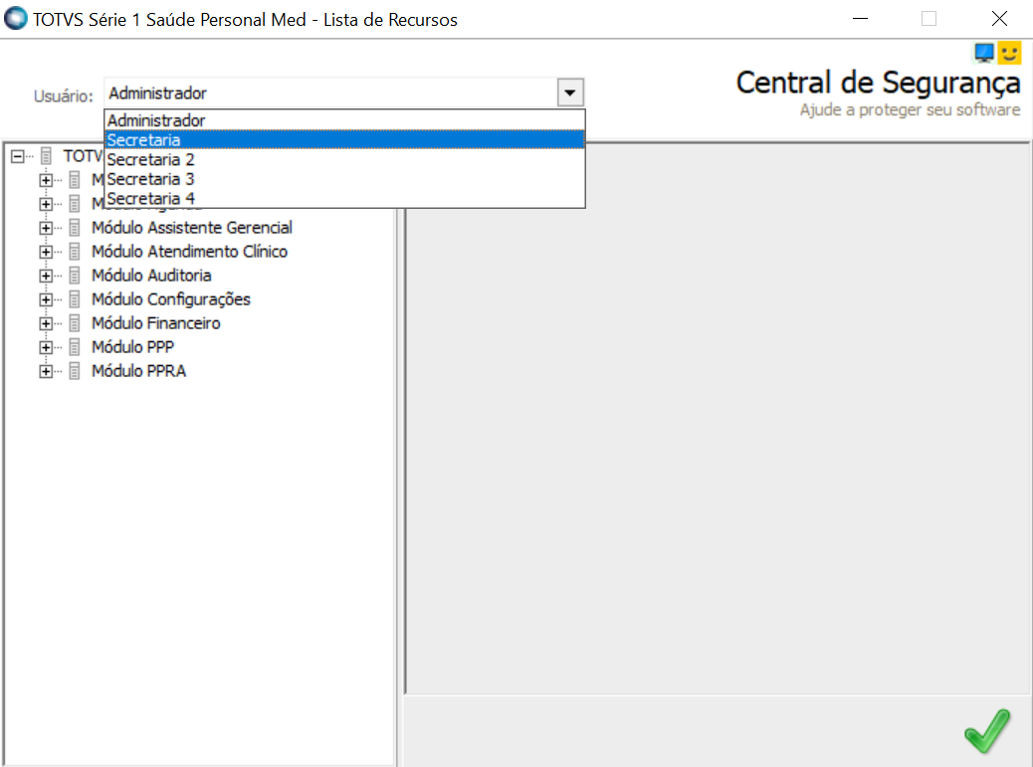Expand Módulo PPRA tree node
Viewport: 1033px width, 767px height.
pyautogui.click(x=46, y=371)
